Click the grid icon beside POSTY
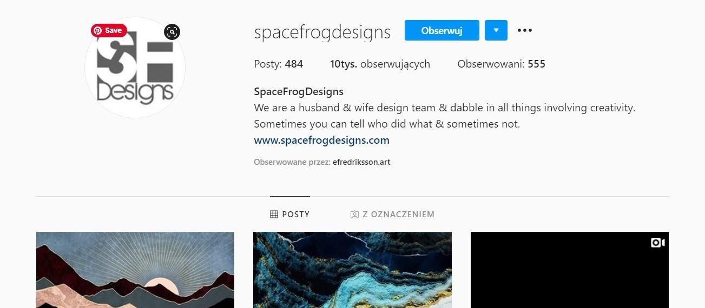 (274, 215)
